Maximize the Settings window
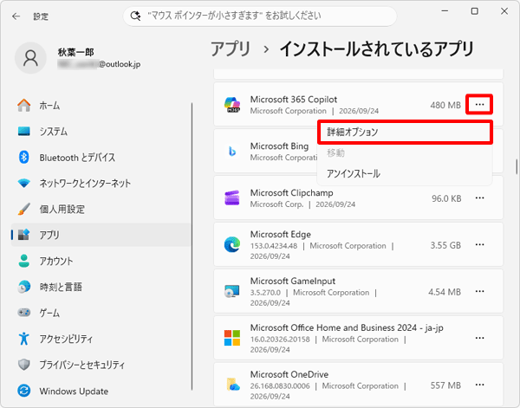Viewport: 520px width, 408px height. click(x=475, y=11)
